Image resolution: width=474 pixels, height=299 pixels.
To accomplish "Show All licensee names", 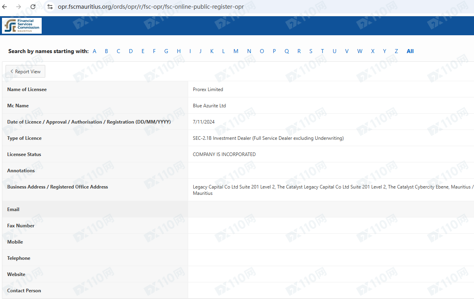I will [410, 51].
